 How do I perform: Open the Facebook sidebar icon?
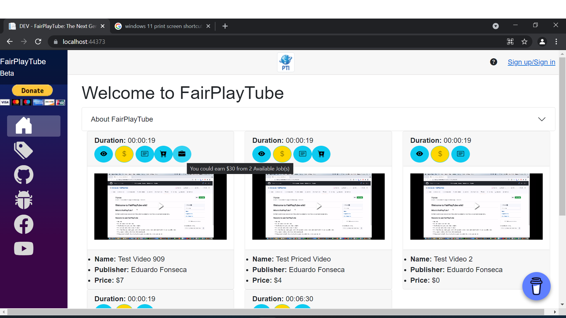tap(24, 224)
